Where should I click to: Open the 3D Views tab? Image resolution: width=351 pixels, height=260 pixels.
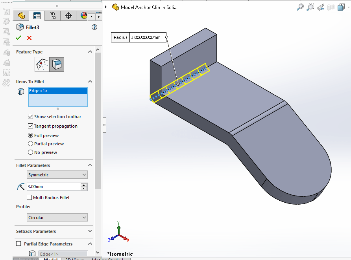tap(74, 258)
